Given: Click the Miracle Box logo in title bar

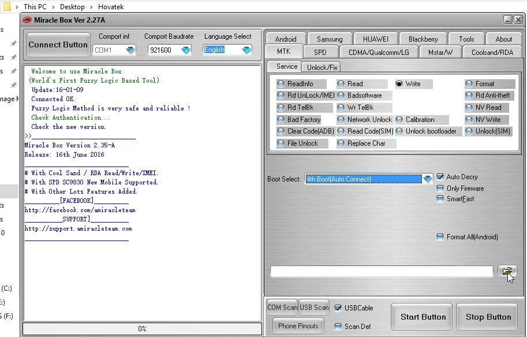Looking at the screenshot, I should tap(27, 20).
